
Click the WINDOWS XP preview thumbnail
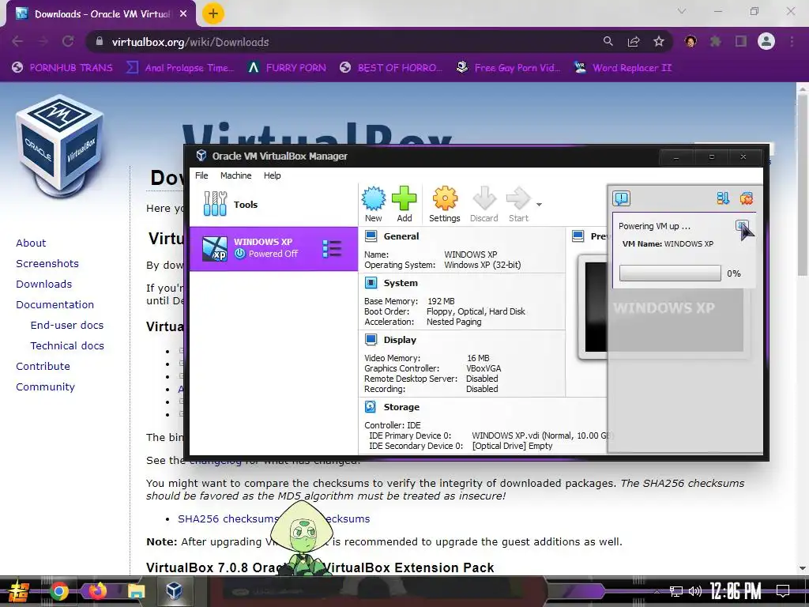(x=664, y=307)
